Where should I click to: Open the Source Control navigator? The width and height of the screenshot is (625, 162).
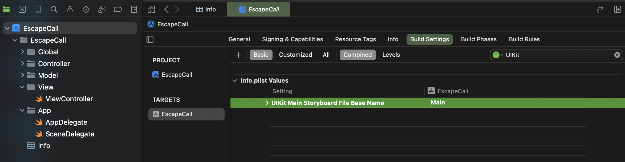pos(22,10)
